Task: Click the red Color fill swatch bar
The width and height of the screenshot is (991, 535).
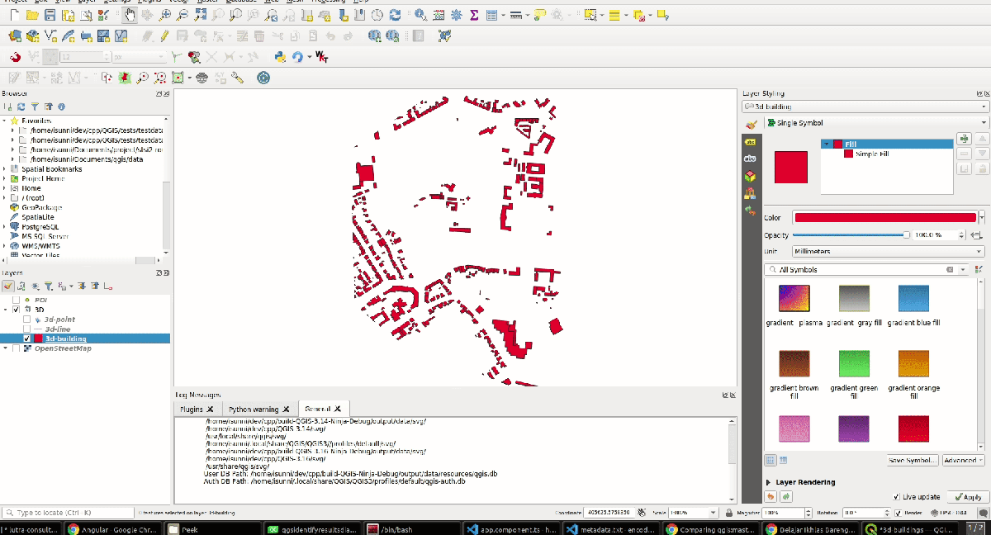Action: click(884, 217)
